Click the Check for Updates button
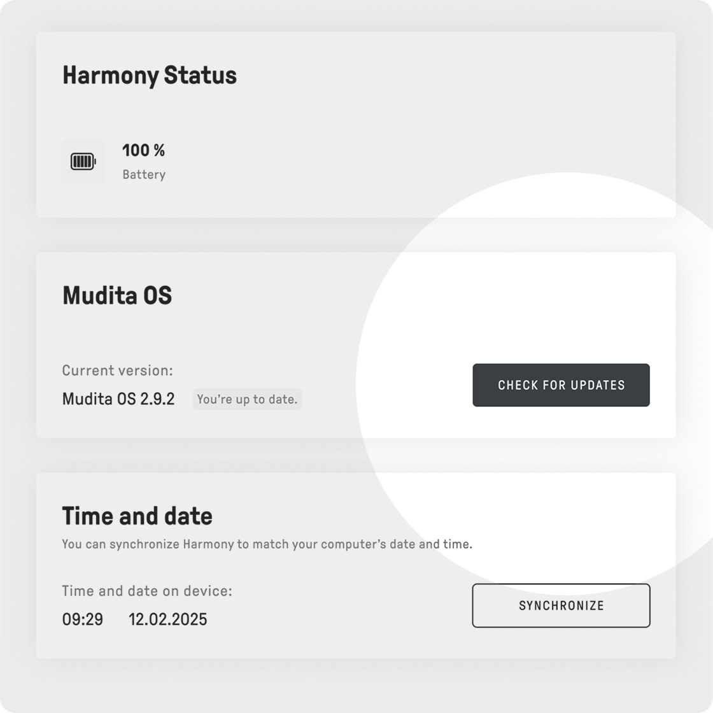The height and width of the screenshot is (713, 713). point(561,385)
